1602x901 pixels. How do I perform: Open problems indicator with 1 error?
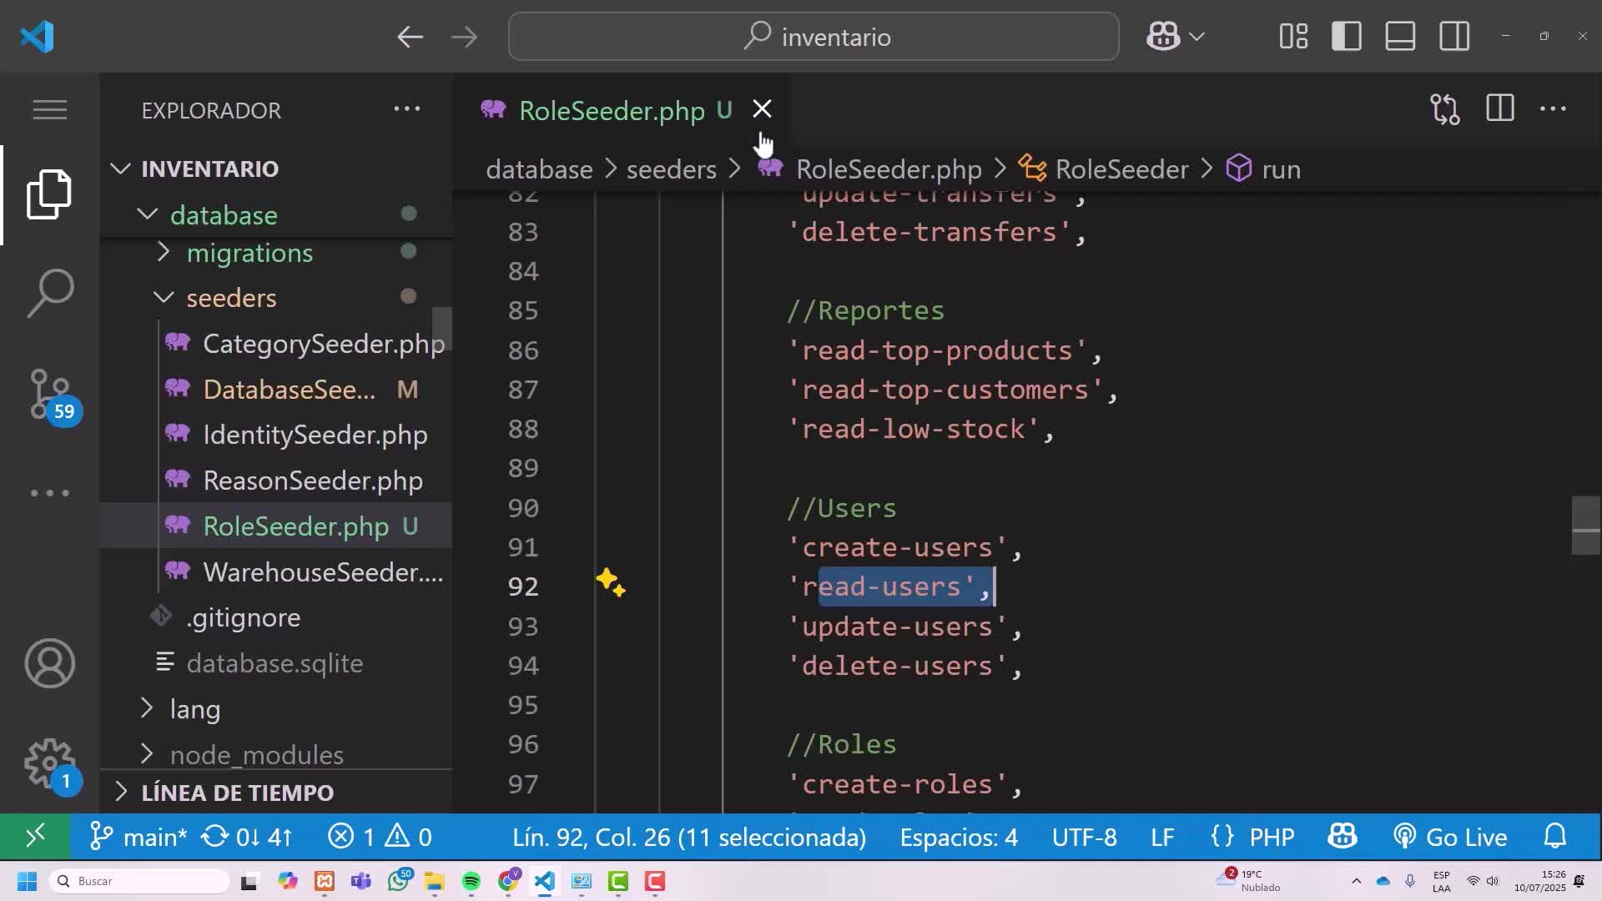click(x=380, y=836)
